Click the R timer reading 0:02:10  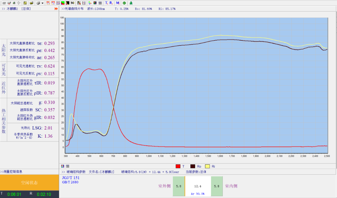point(44,194)
